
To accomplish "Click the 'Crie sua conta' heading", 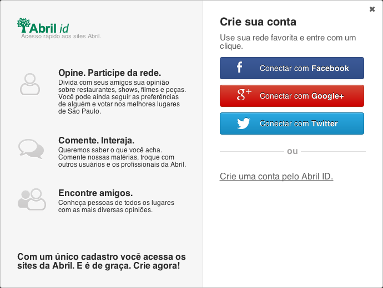I will point(258,22).
